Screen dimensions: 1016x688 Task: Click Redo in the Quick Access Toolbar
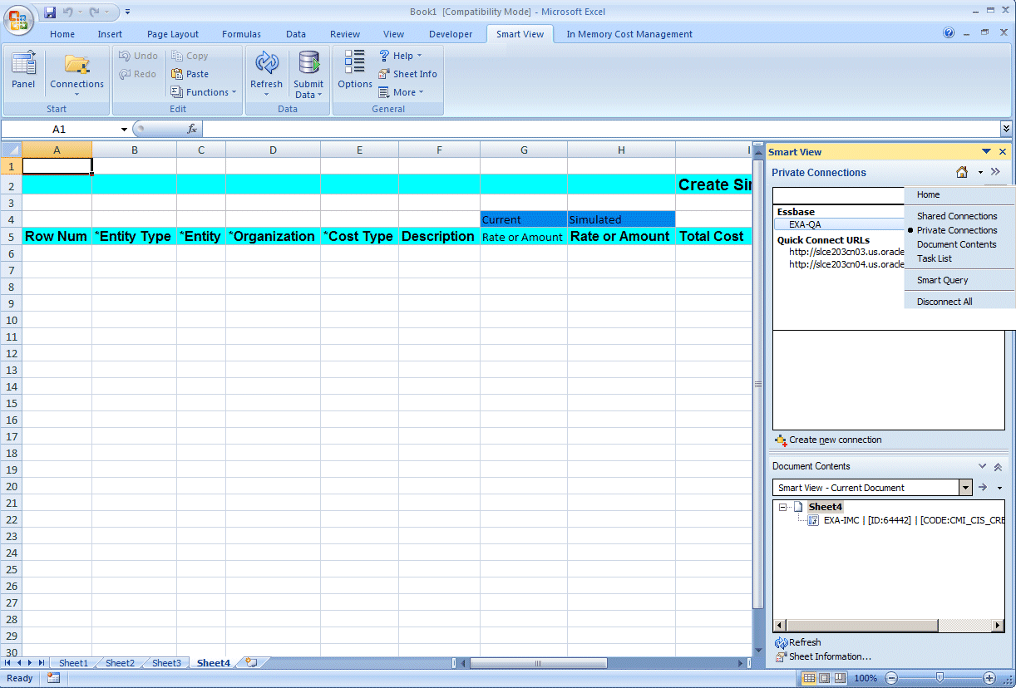pos(95,12)
